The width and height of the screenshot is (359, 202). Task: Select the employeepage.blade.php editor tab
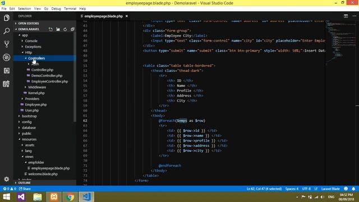(x=103, y=16)
